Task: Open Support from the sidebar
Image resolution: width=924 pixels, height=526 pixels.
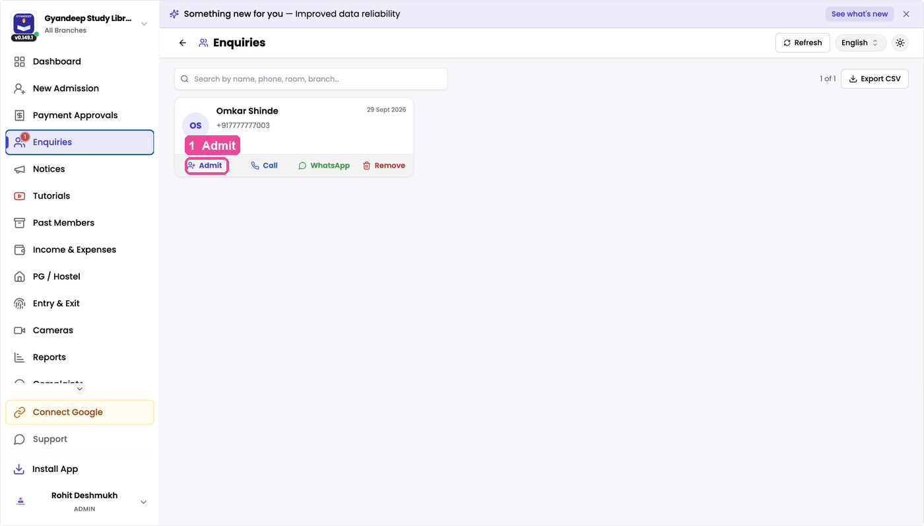Action: pos(80,440)
